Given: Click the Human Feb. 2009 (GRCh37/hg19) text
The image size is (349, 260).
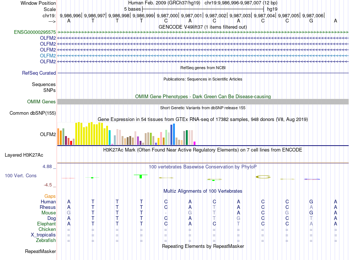Looking at the screenshot, I should (x=164, y=3).
